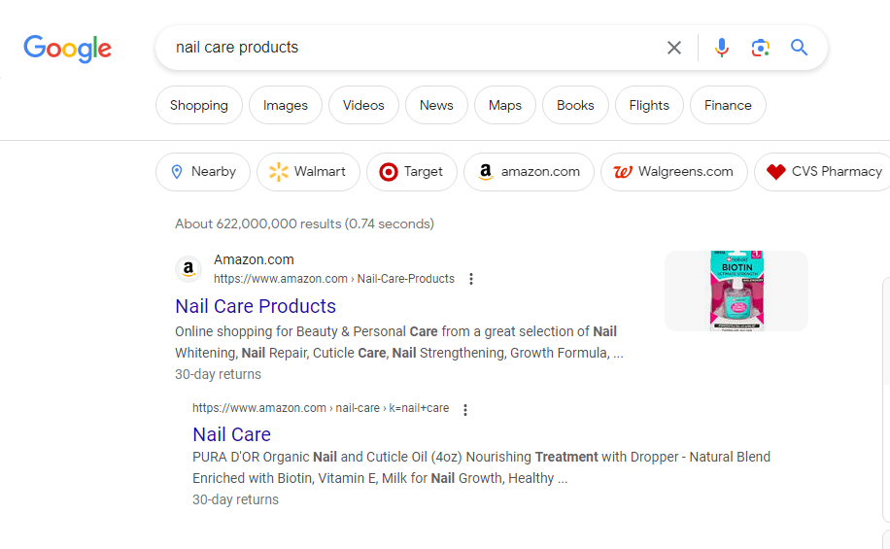
Task: Switch to the Images tab
Action: point(286,105)
